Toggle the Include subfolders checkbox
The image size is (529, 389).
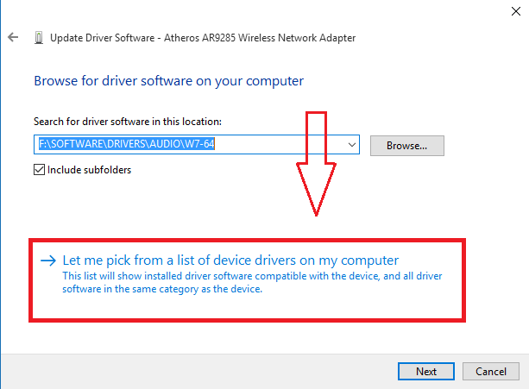39,169
